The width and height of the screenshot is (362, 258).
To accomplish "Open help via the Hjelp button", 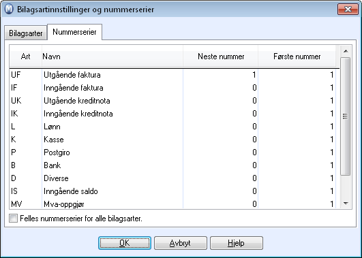I will (236, 243).
